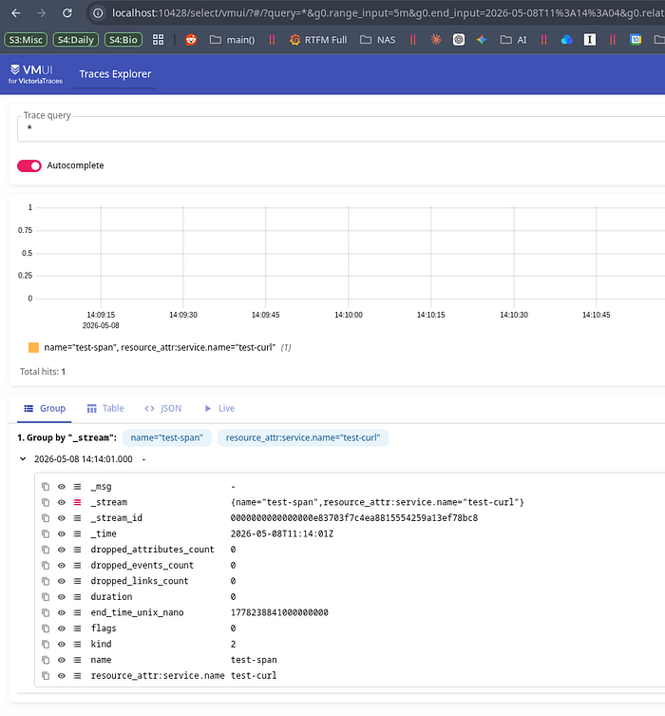Group by the flags field
665x716 pixels.
[78, 629]
